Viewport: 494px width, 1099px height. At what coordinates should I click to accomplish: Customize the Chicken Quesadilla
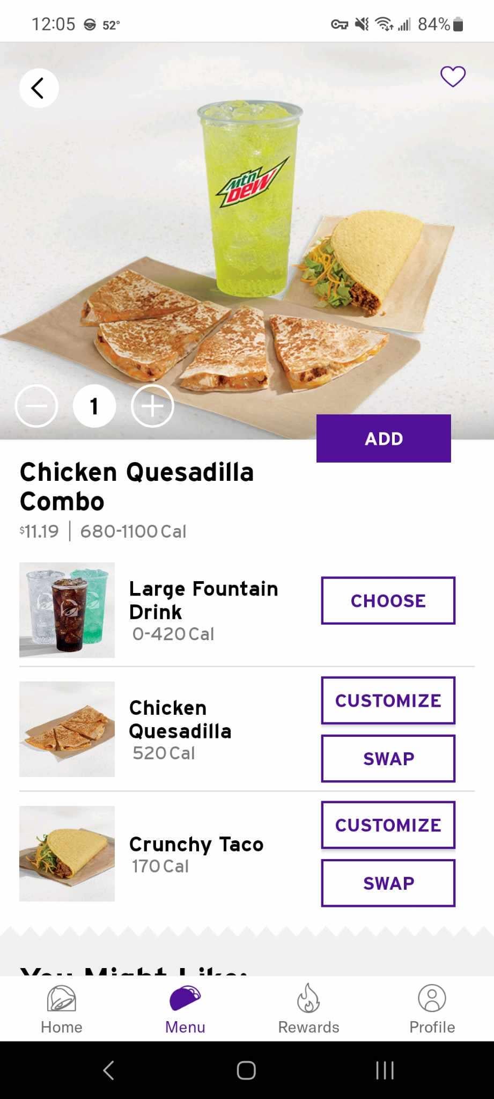point(388,700)
